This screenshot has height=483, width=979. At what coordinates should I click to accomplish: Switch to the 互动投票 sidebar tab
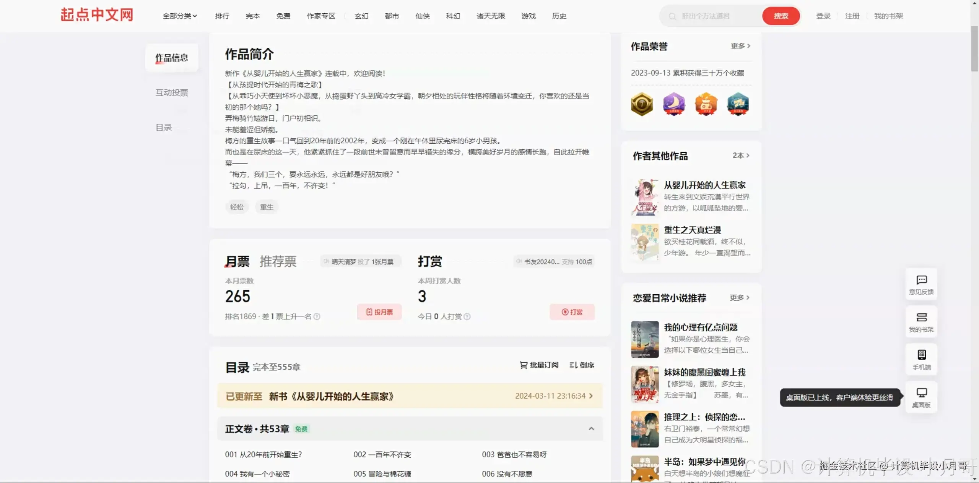point(171,92)
